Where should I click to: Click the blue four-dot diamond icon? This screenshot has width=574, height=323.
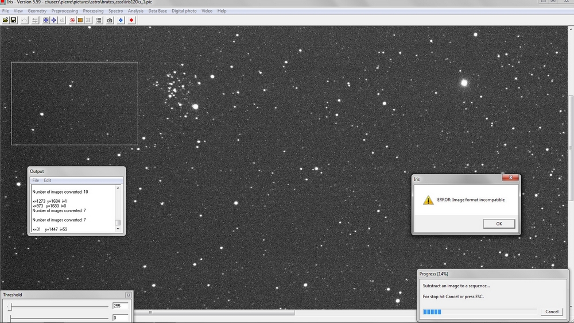point(121,20)
